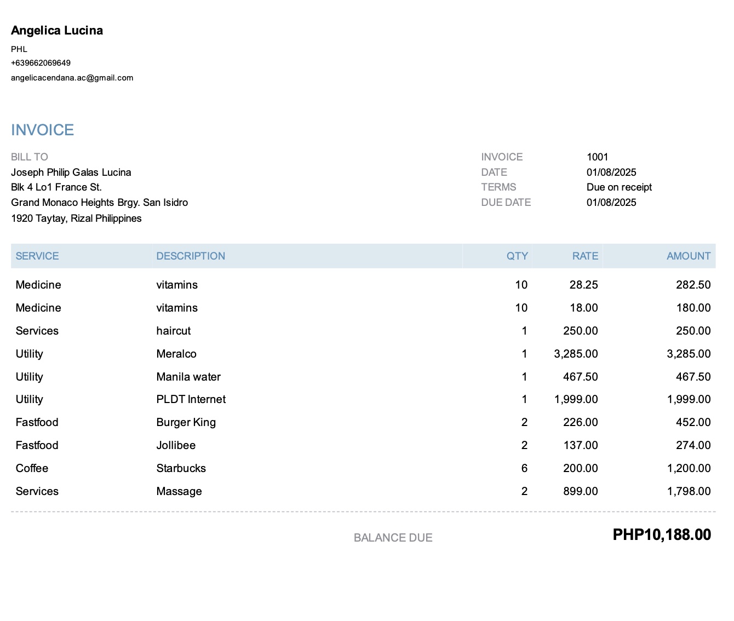This screenshot has height=621, width=734.
Task: Click the RATE column header
Action: (584, 256)
